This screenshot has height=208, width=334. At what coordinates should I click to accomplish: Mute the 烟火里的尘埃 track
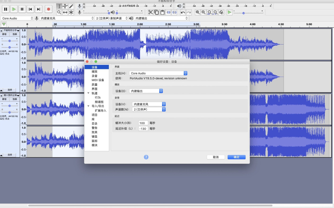5,99
